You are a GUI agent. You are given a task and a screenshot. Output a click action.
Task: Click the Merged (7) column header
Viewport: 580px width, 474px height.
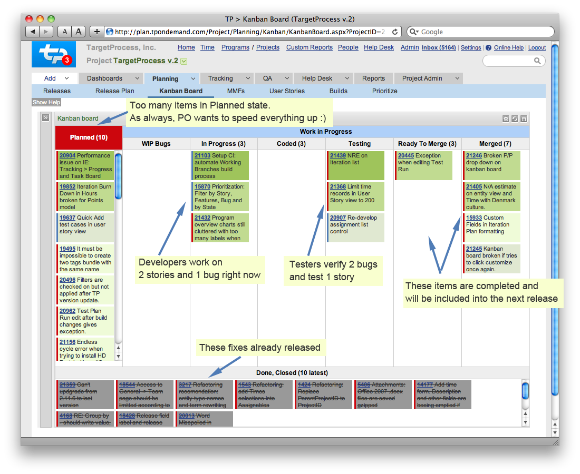(495, 144)
